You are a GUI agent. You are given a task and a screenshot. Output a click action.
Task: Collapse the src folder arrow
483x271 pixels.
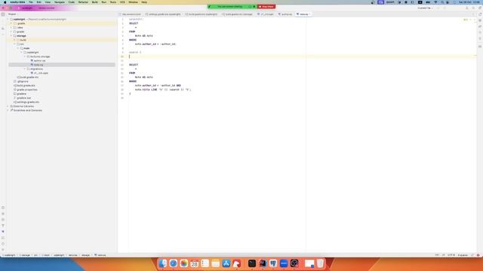pyautogui.click(x=14, y=44)
